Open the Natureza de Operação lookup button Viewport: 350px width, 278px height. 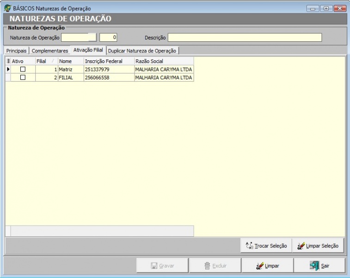click(x=92, y=37)
